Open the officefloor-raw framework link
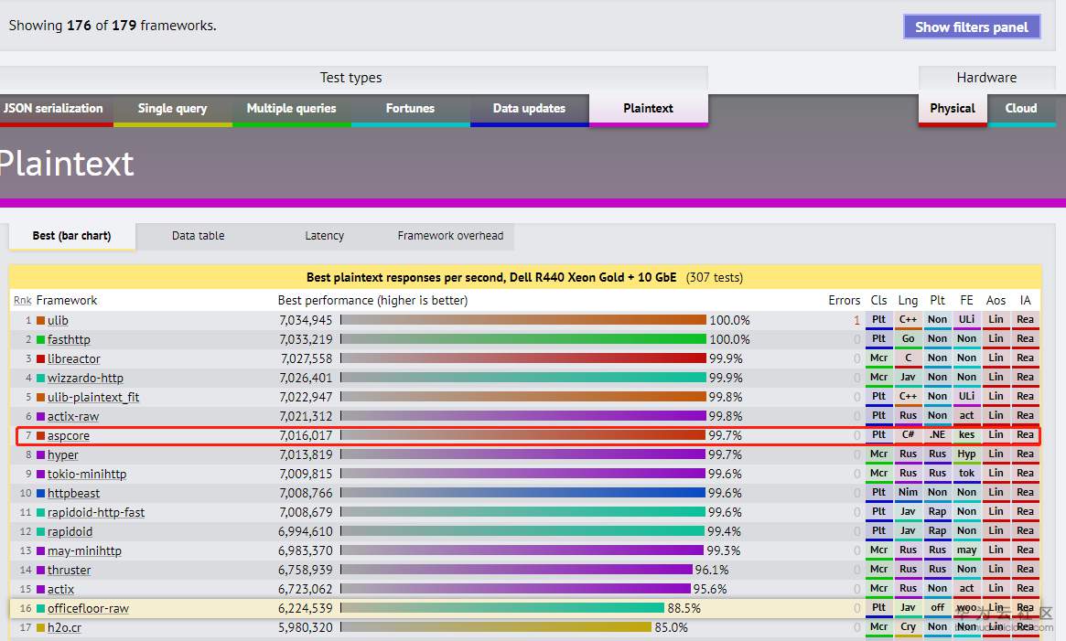The height and width of the screenshot is (641, 1066). click(x=89, y=608)
